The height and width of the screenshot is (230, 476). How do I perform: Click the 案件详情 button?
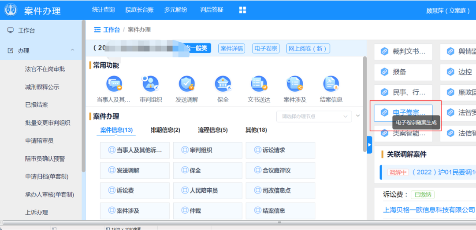click(232, 48)
